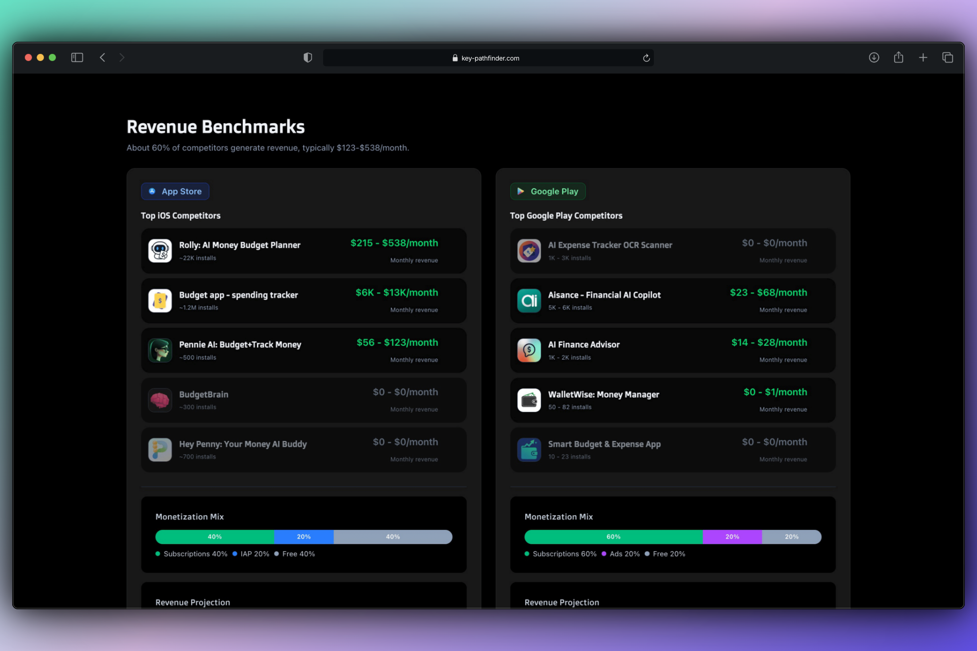Click the Rolly: AI Money Budget Planner app icon
This screenshot has width=977, height=651.
pyautogui.click(x=160, y=251)
